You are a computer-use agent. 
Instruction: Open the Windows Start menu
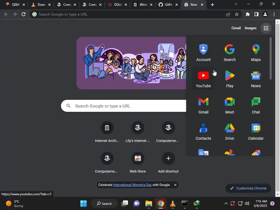83,203
